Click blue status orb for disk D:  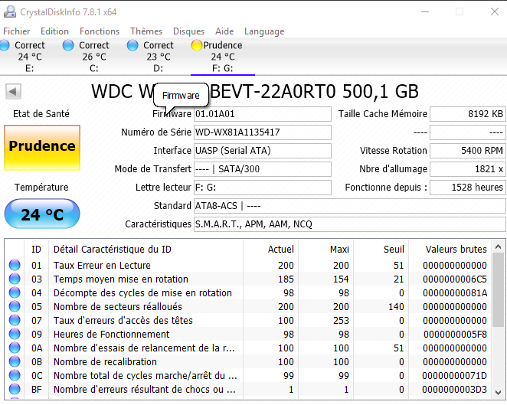click(x=132, y=45)
